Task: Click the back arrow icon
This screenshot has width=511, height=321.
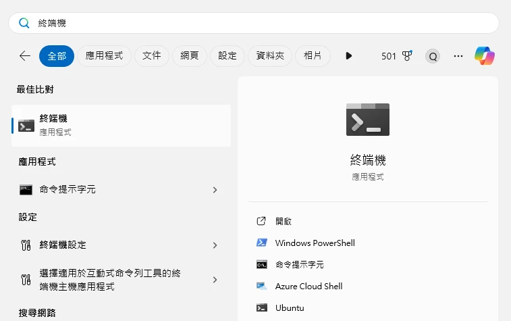Action: 25,56
